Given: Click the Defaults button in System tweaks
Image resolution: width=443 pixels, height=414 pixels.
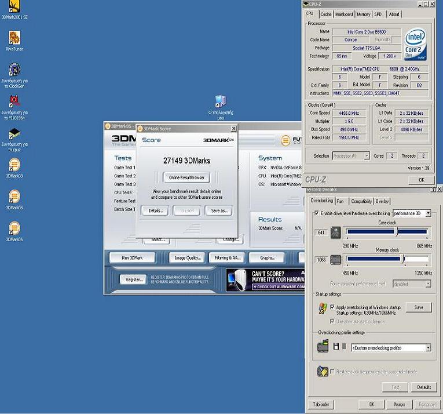Looking at the screenshot, I should (424, 387).
